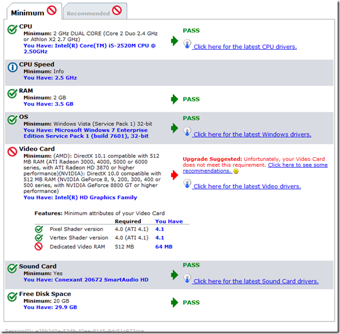This screenshot has height=334, width=340.
Task: Click the red icon beside Dedicated Video RAM
Action: [x=39, y=247]
